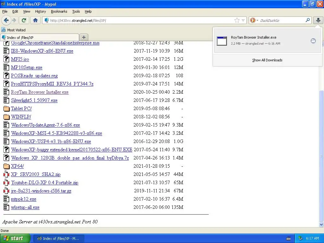Screen dimensions: 324x243
Task: Open a new tab with plus button
Action: point(84,37)
